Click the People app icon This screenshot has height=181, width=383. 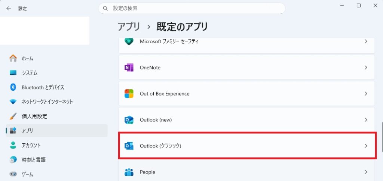129,172
